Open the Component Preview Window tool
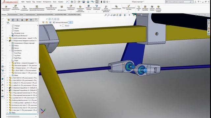This screenshot has height=118, width=211. click(37, 8)
